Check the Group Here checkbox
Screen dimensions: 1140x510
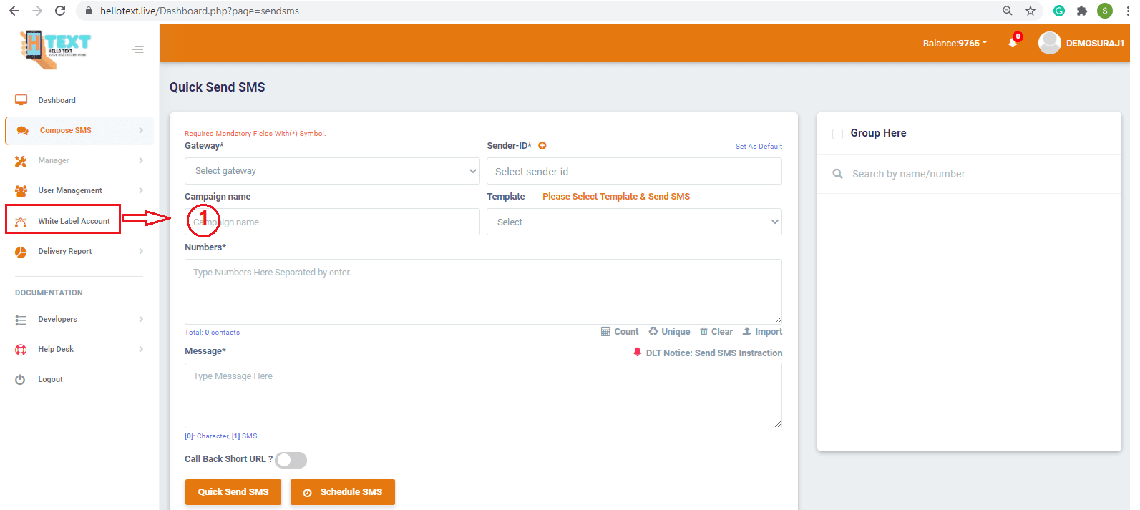837,134
